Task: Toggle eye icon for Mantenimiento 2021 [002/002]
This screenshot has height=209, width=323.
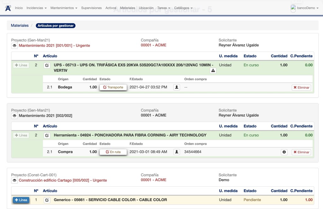Action: tap(15, 116)
